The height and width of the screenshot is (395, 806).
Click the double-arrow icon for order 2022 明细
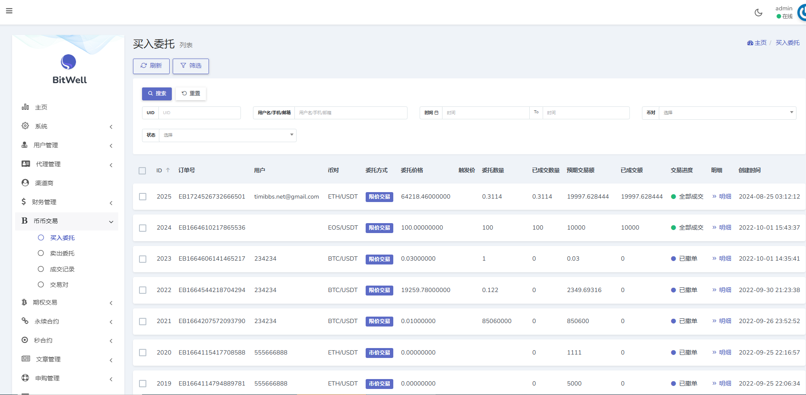tap(714, 290)
